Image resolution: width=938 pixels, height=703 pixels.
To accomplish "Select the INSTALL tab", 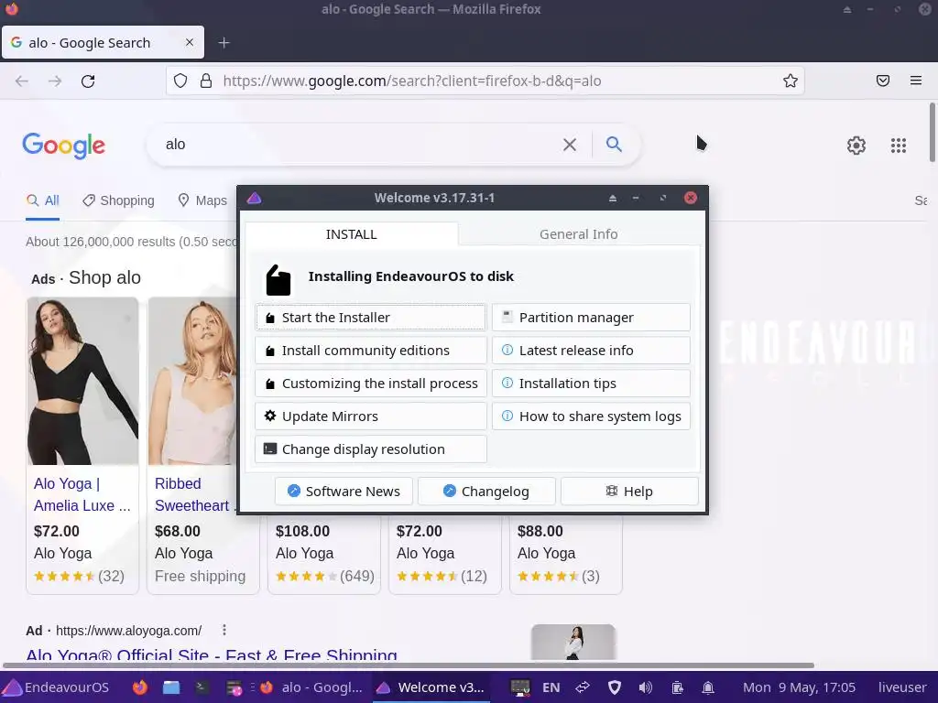I will tap(351, 234).
